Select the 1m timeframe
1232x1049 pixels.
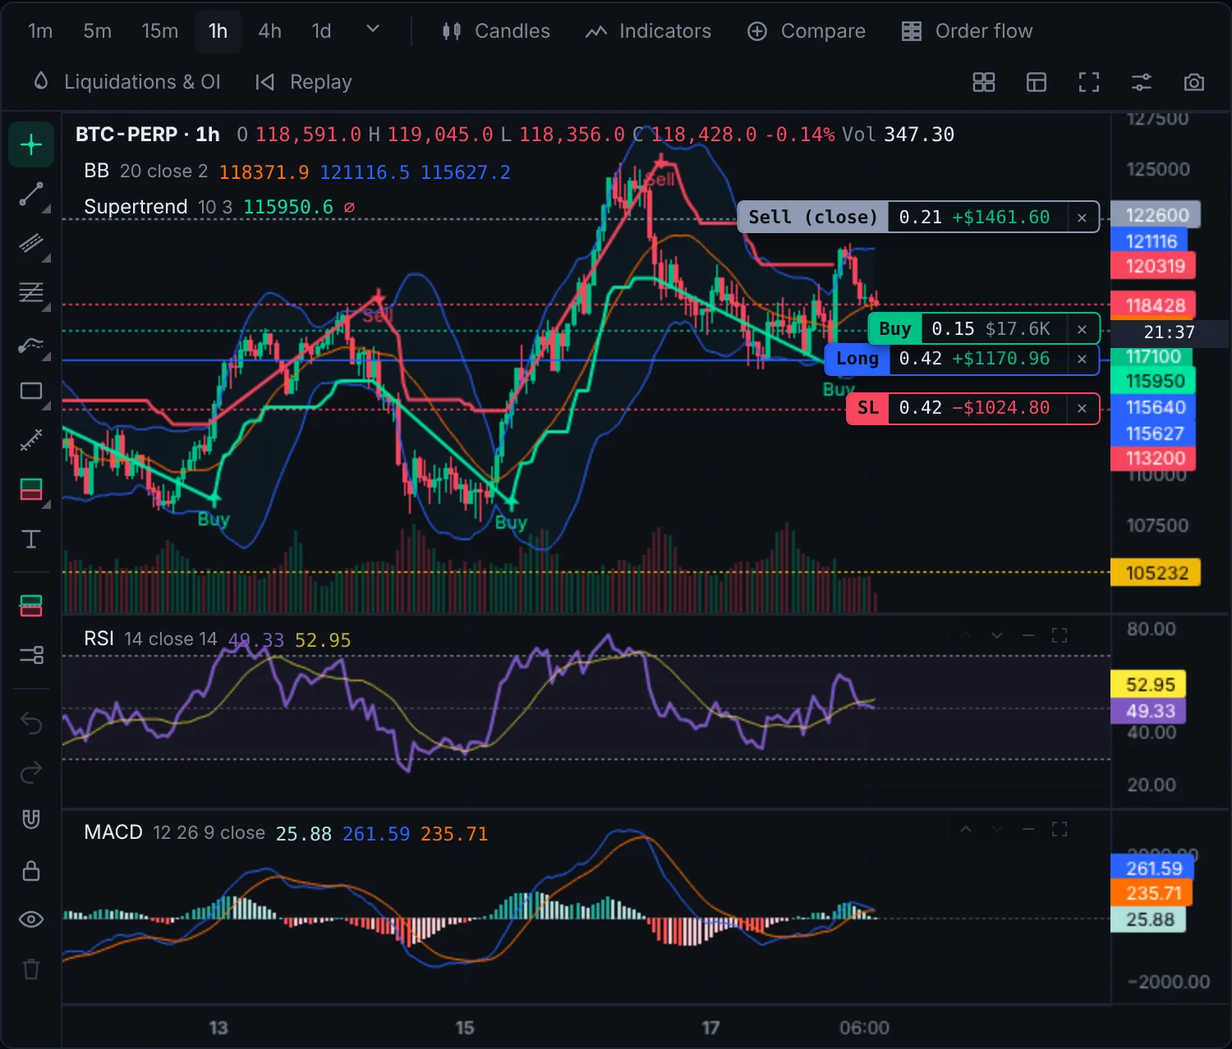tap(40, 31)
